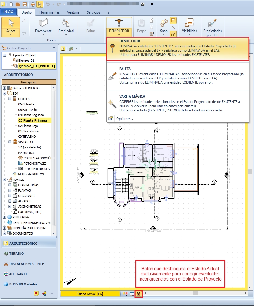Open the Visibilidad tool
254x306 pixels.
[190, 27]
